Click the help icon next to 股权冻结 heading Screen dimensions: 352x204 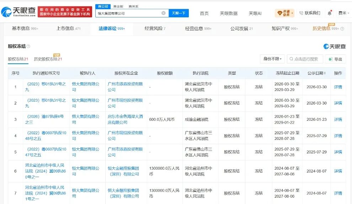coord(28,46)
